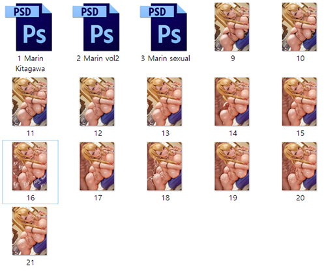326x279 pixels.
Task: Click the file name label '21'
Action: point(30,263)
